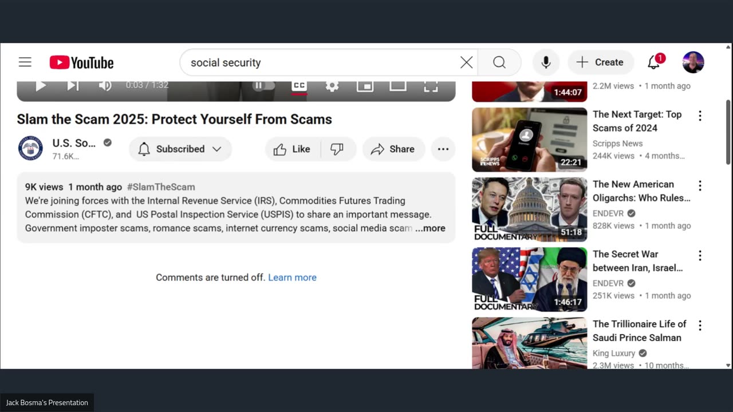Click the Jack Bosma's Presentation label
733x412 pixels.
pyautogui.click(x=47, y=403)
